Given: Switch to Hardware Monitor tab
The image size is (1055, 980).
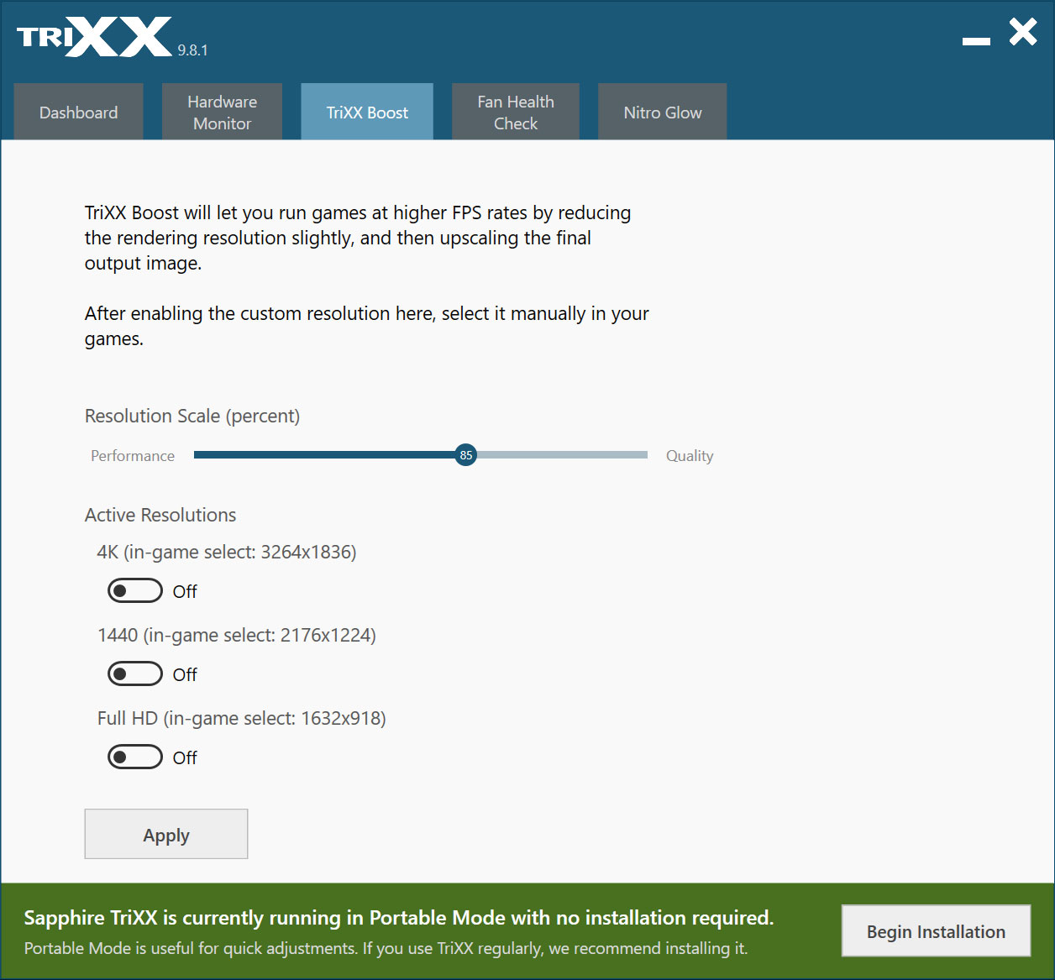Looking at the screenshot, I should (x=222, y=113).
